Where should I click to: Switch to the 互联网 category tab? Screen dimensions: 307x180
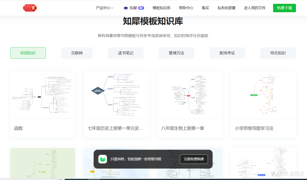click(77, 53)
